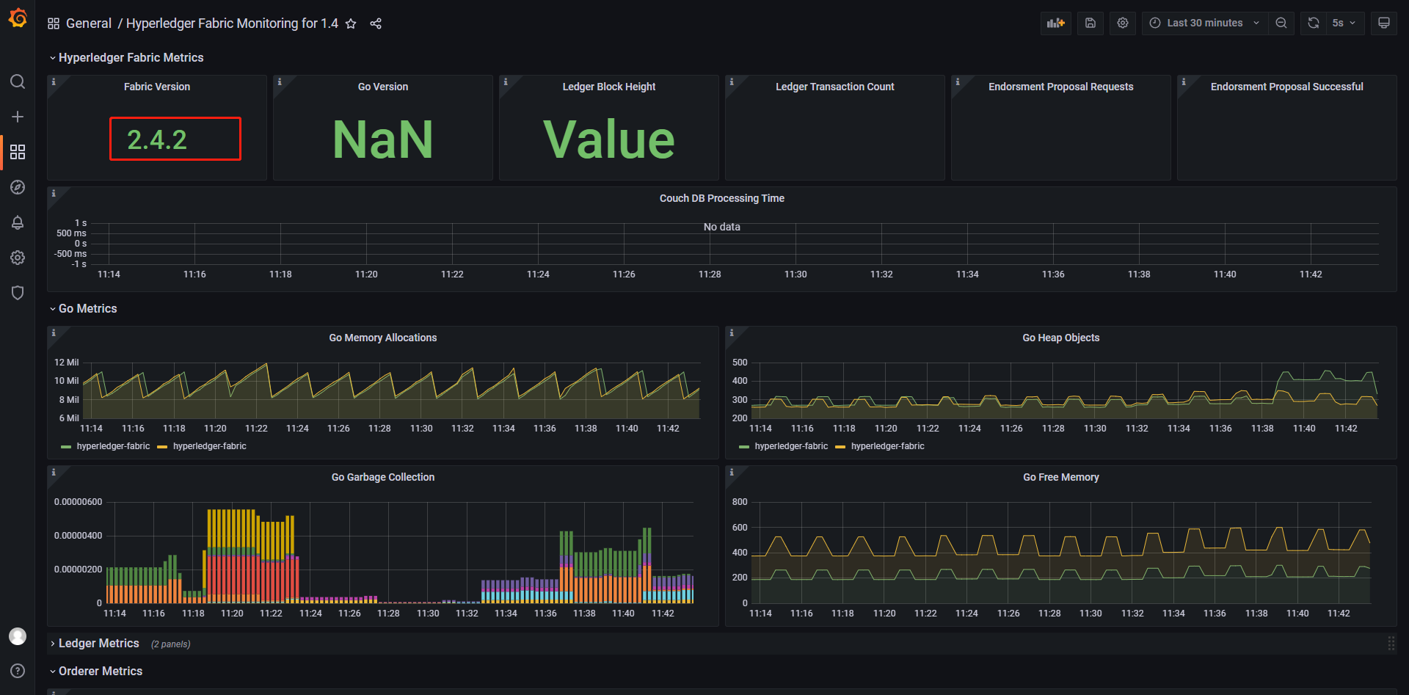Click the Save dashboard icon
The height and width of the screenshot is (695, 1409).
coord(1091,23)
